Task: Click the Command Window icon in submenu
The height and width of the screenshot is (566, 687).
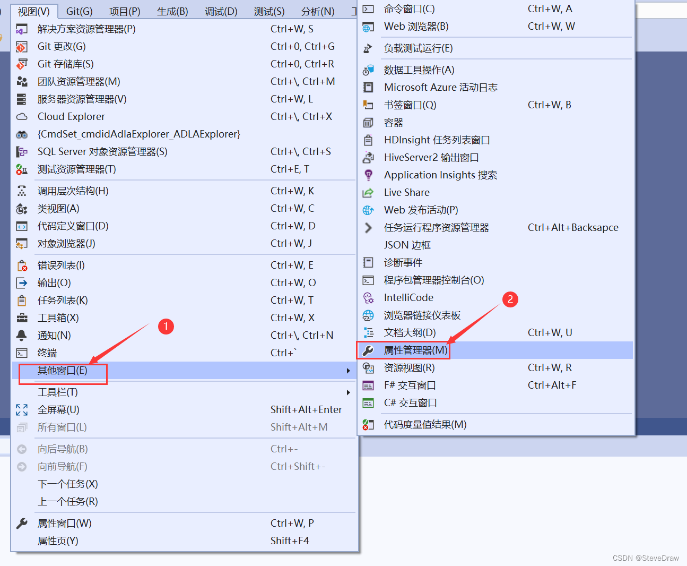Action: coord(368,9)
